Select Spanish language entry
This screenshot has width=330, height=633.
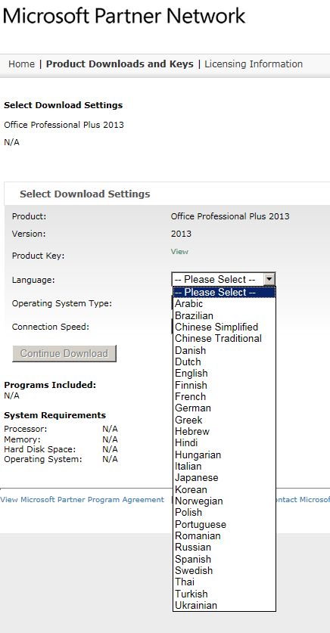(x=224, y=559)
